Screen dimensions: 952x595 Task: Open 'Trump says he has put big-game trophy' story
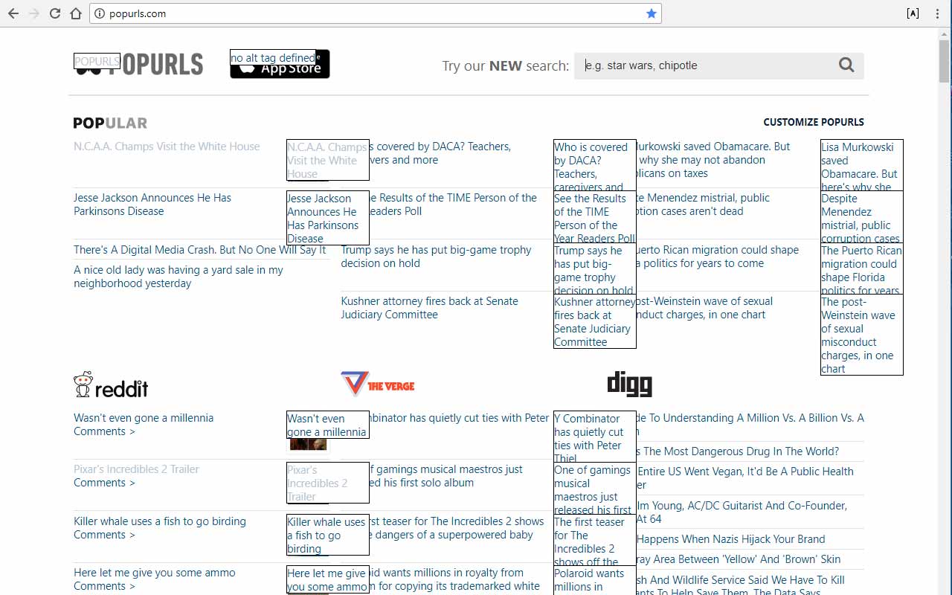pos(436,257)
